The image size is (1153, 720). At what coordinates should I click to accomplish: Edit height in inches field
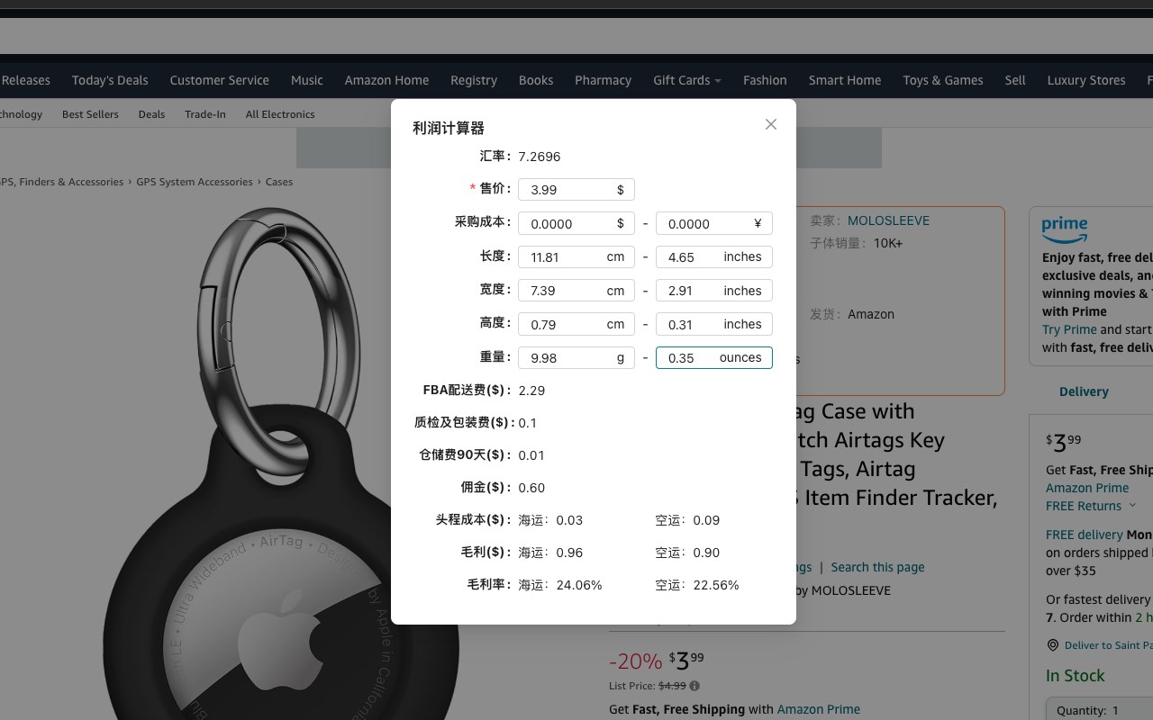pos(713,324)
